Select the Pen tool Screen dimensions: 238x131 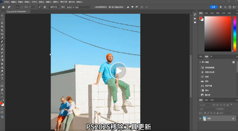[x=2, y=75]
